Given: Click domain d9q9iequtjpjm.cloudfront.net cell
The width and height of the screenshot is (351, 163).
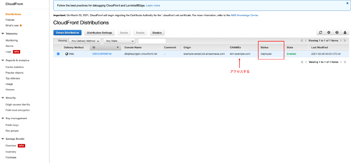Looking at the screenshot, I should click(x=141, y=54).
